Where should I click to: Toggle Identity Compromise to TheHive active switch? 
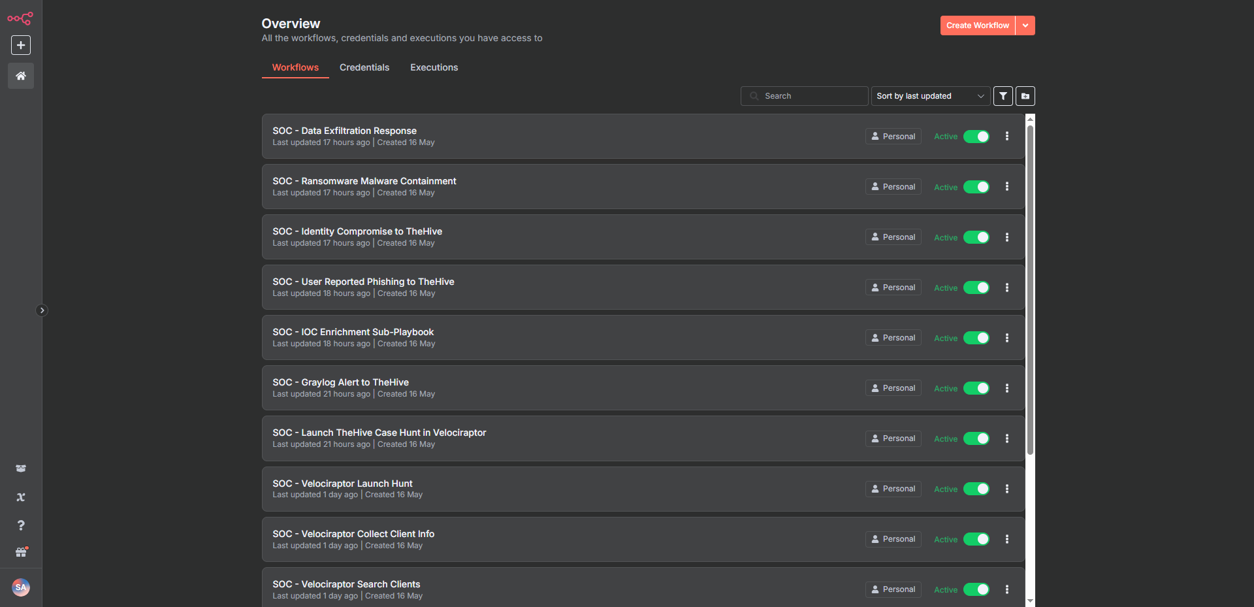[976, 237]
